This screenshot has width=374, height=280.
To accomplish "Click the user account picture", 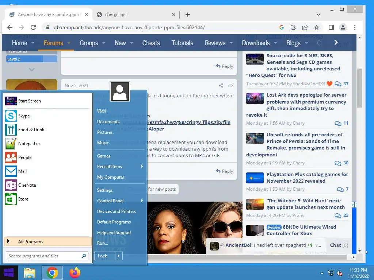I will click(x=120, y=92).
